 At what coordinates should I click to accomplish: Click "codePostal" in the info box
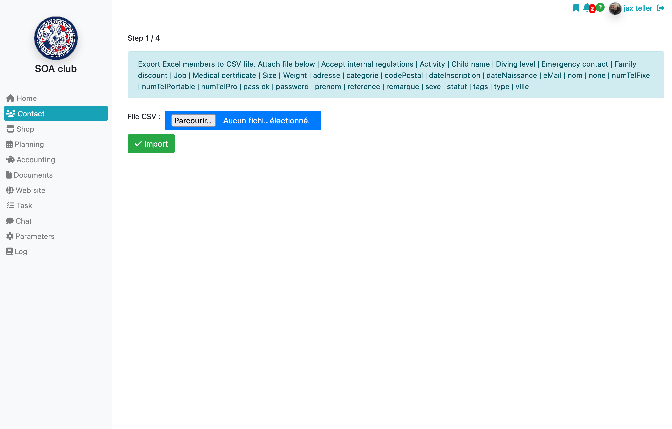point(404,75)
